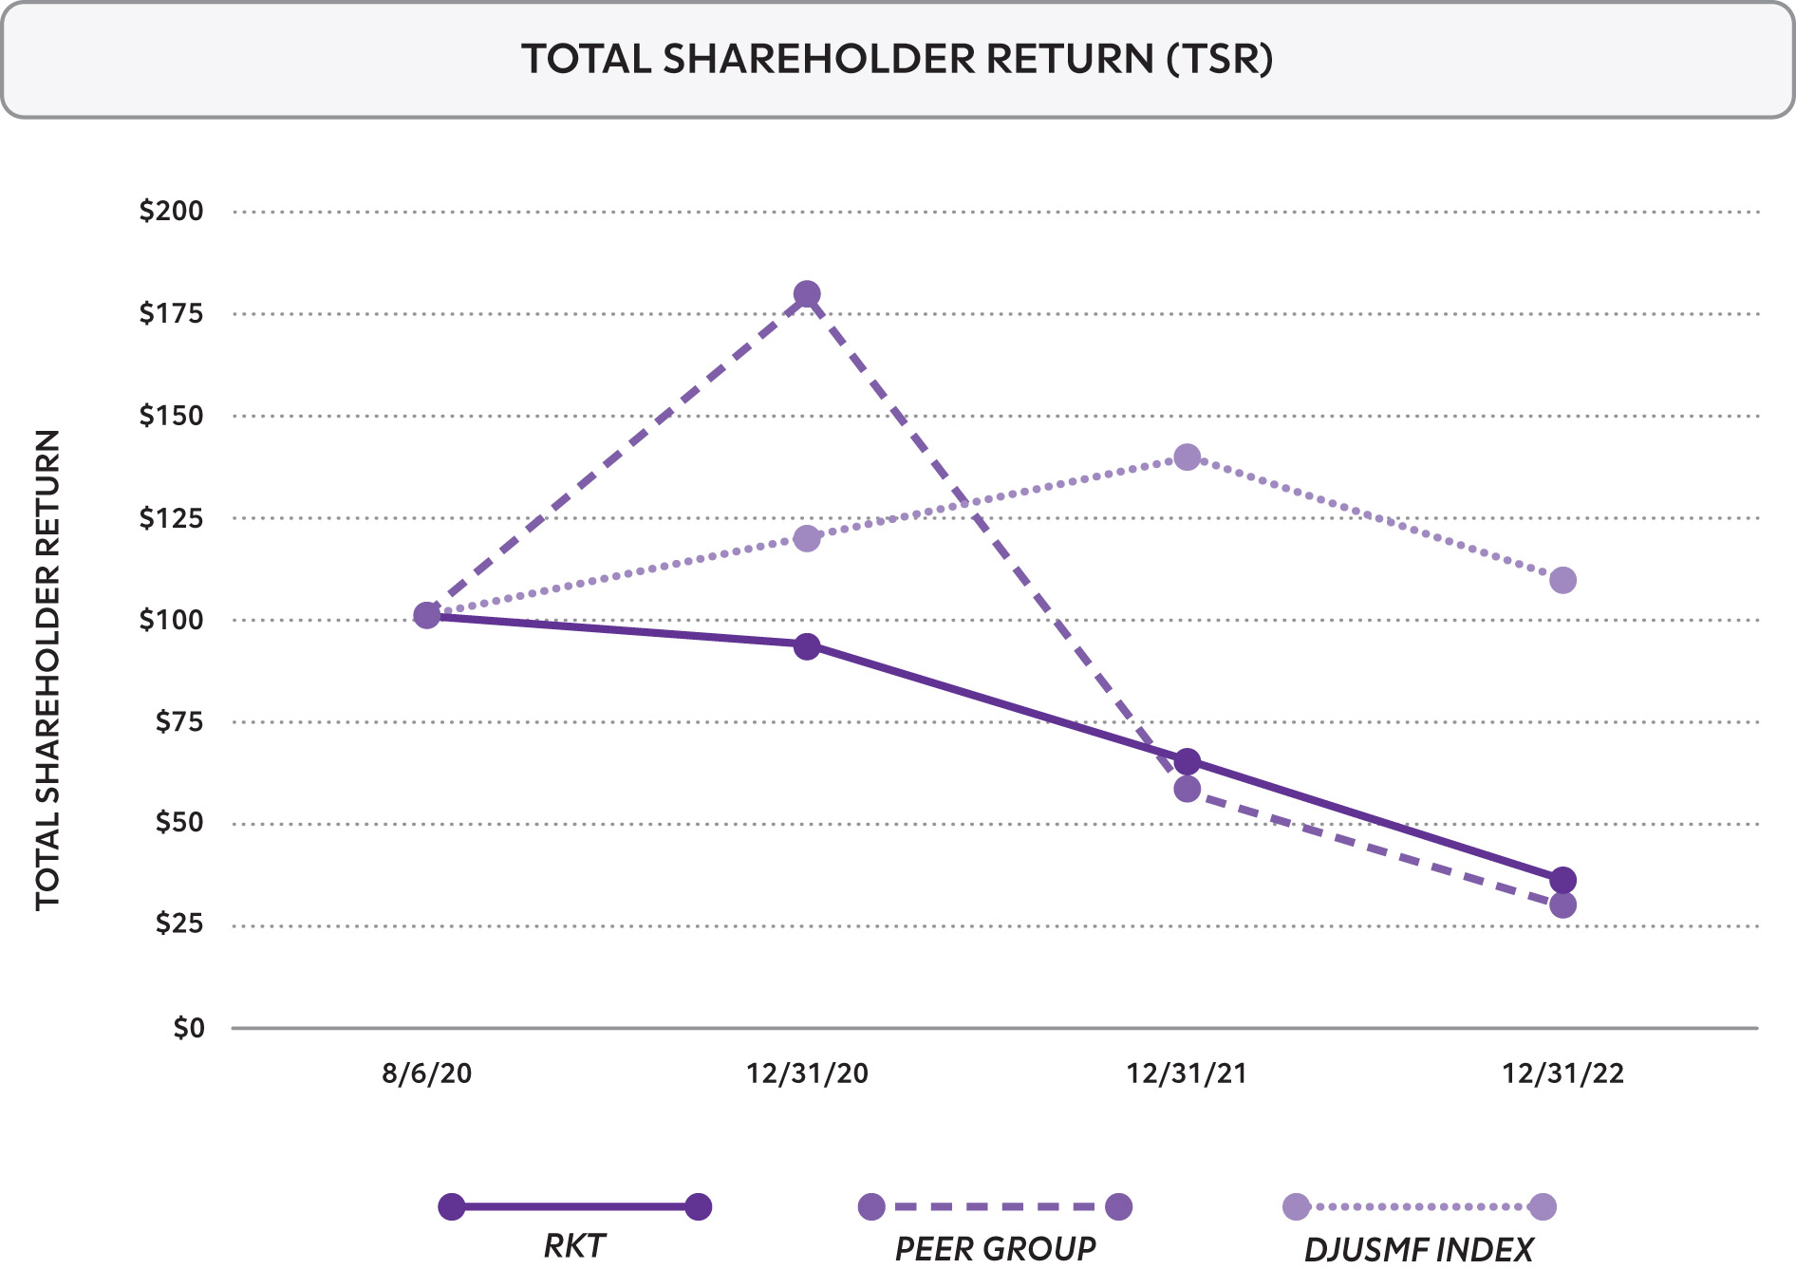Click the Total Shareholder Return (TSR) title
This screenshot has height=1269, width=1796.
(897, 59)
